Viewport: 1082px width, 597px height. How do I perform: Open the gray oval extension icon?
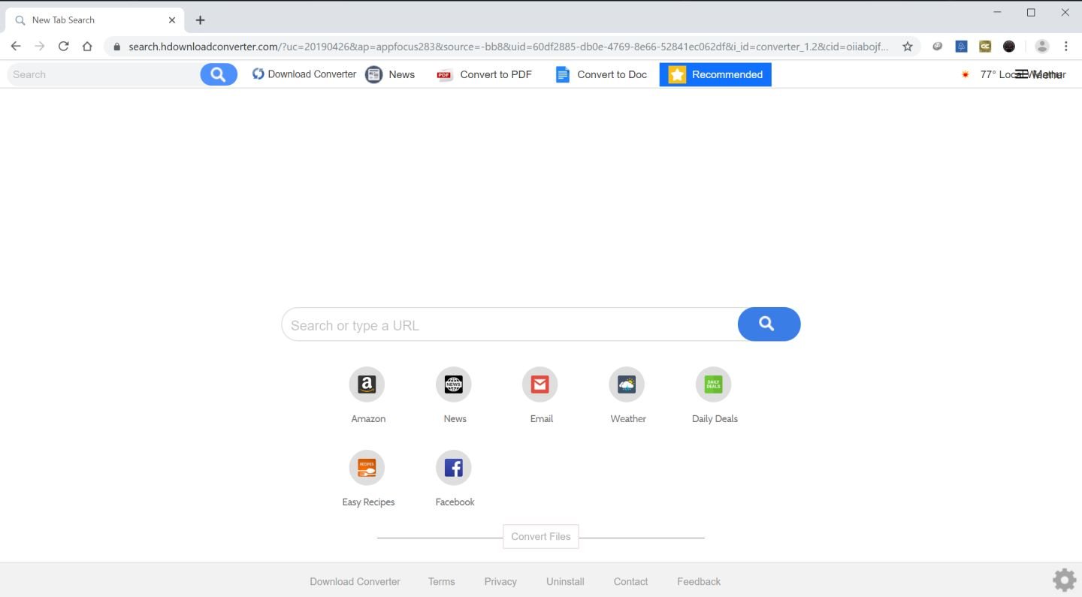tap(938, 47)
